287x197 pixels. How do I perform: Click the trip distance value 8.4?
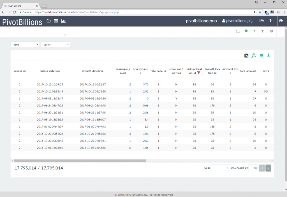pyautogui.click(x=146, y=120)
